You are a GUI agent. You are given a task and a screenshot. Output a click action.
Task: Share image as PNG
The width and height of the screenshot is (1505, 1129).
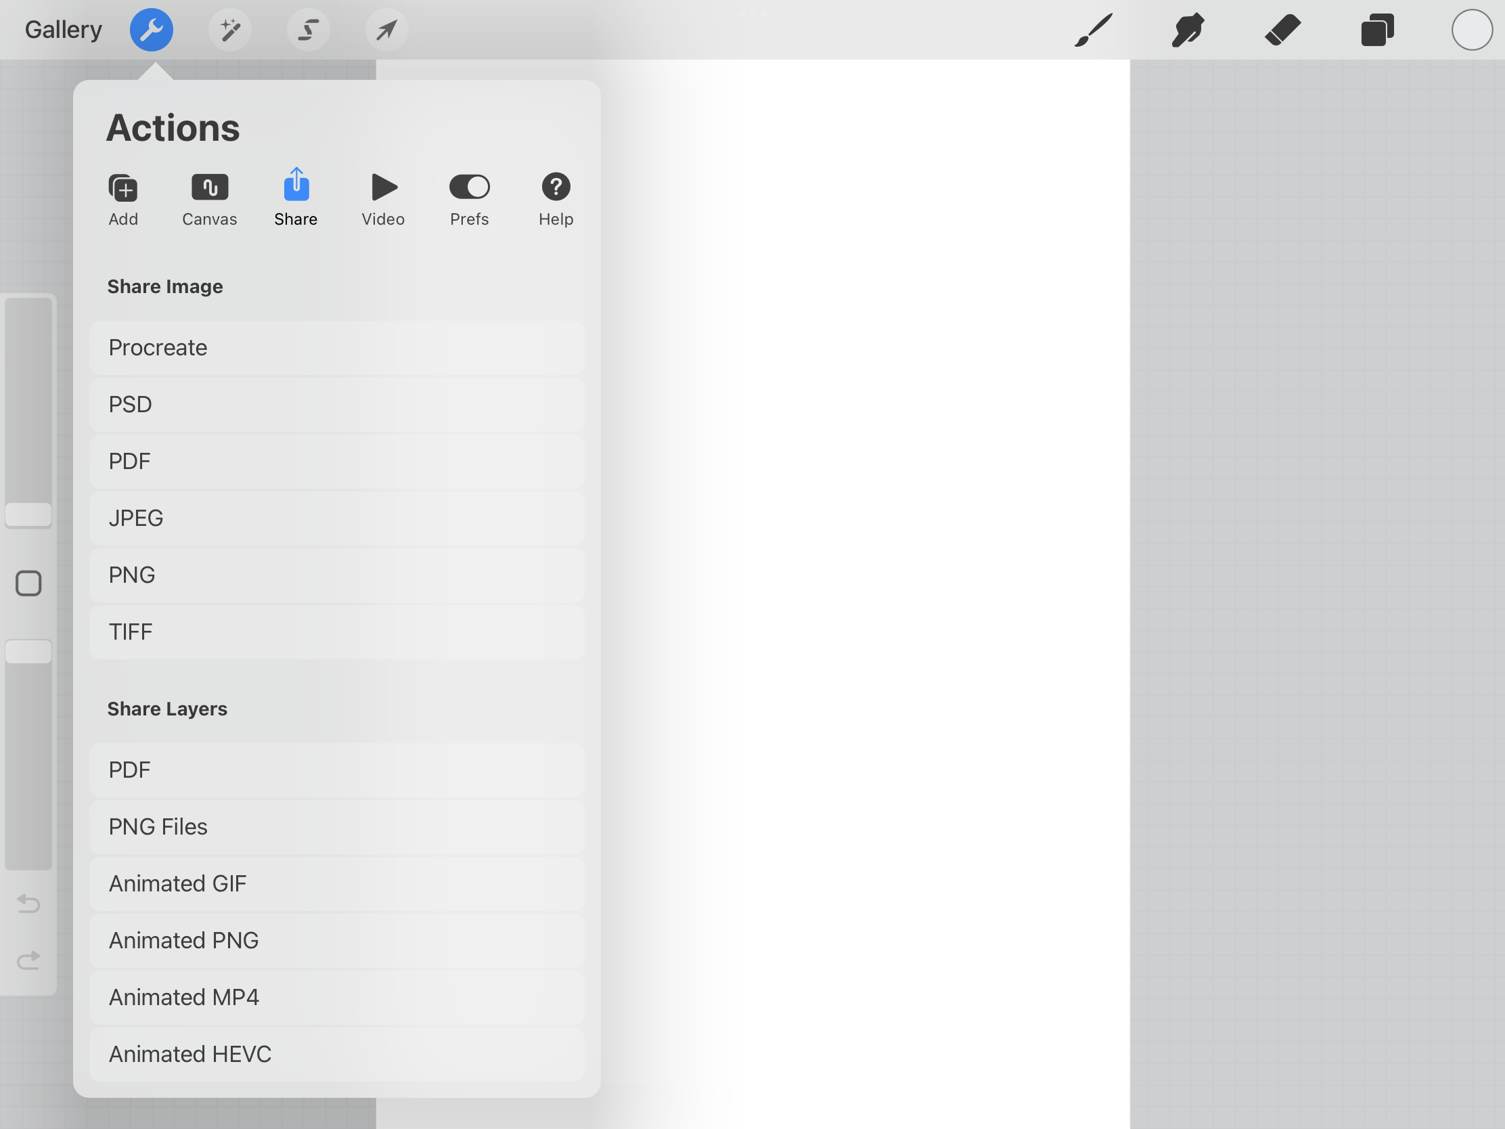click(337, 575)
